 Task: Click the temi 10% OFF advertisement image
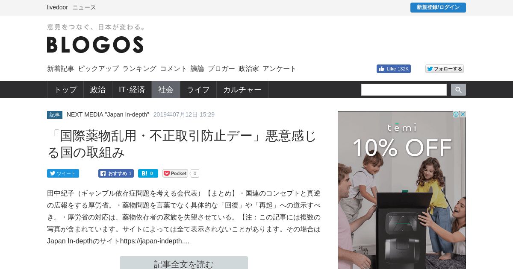(402, 190)
